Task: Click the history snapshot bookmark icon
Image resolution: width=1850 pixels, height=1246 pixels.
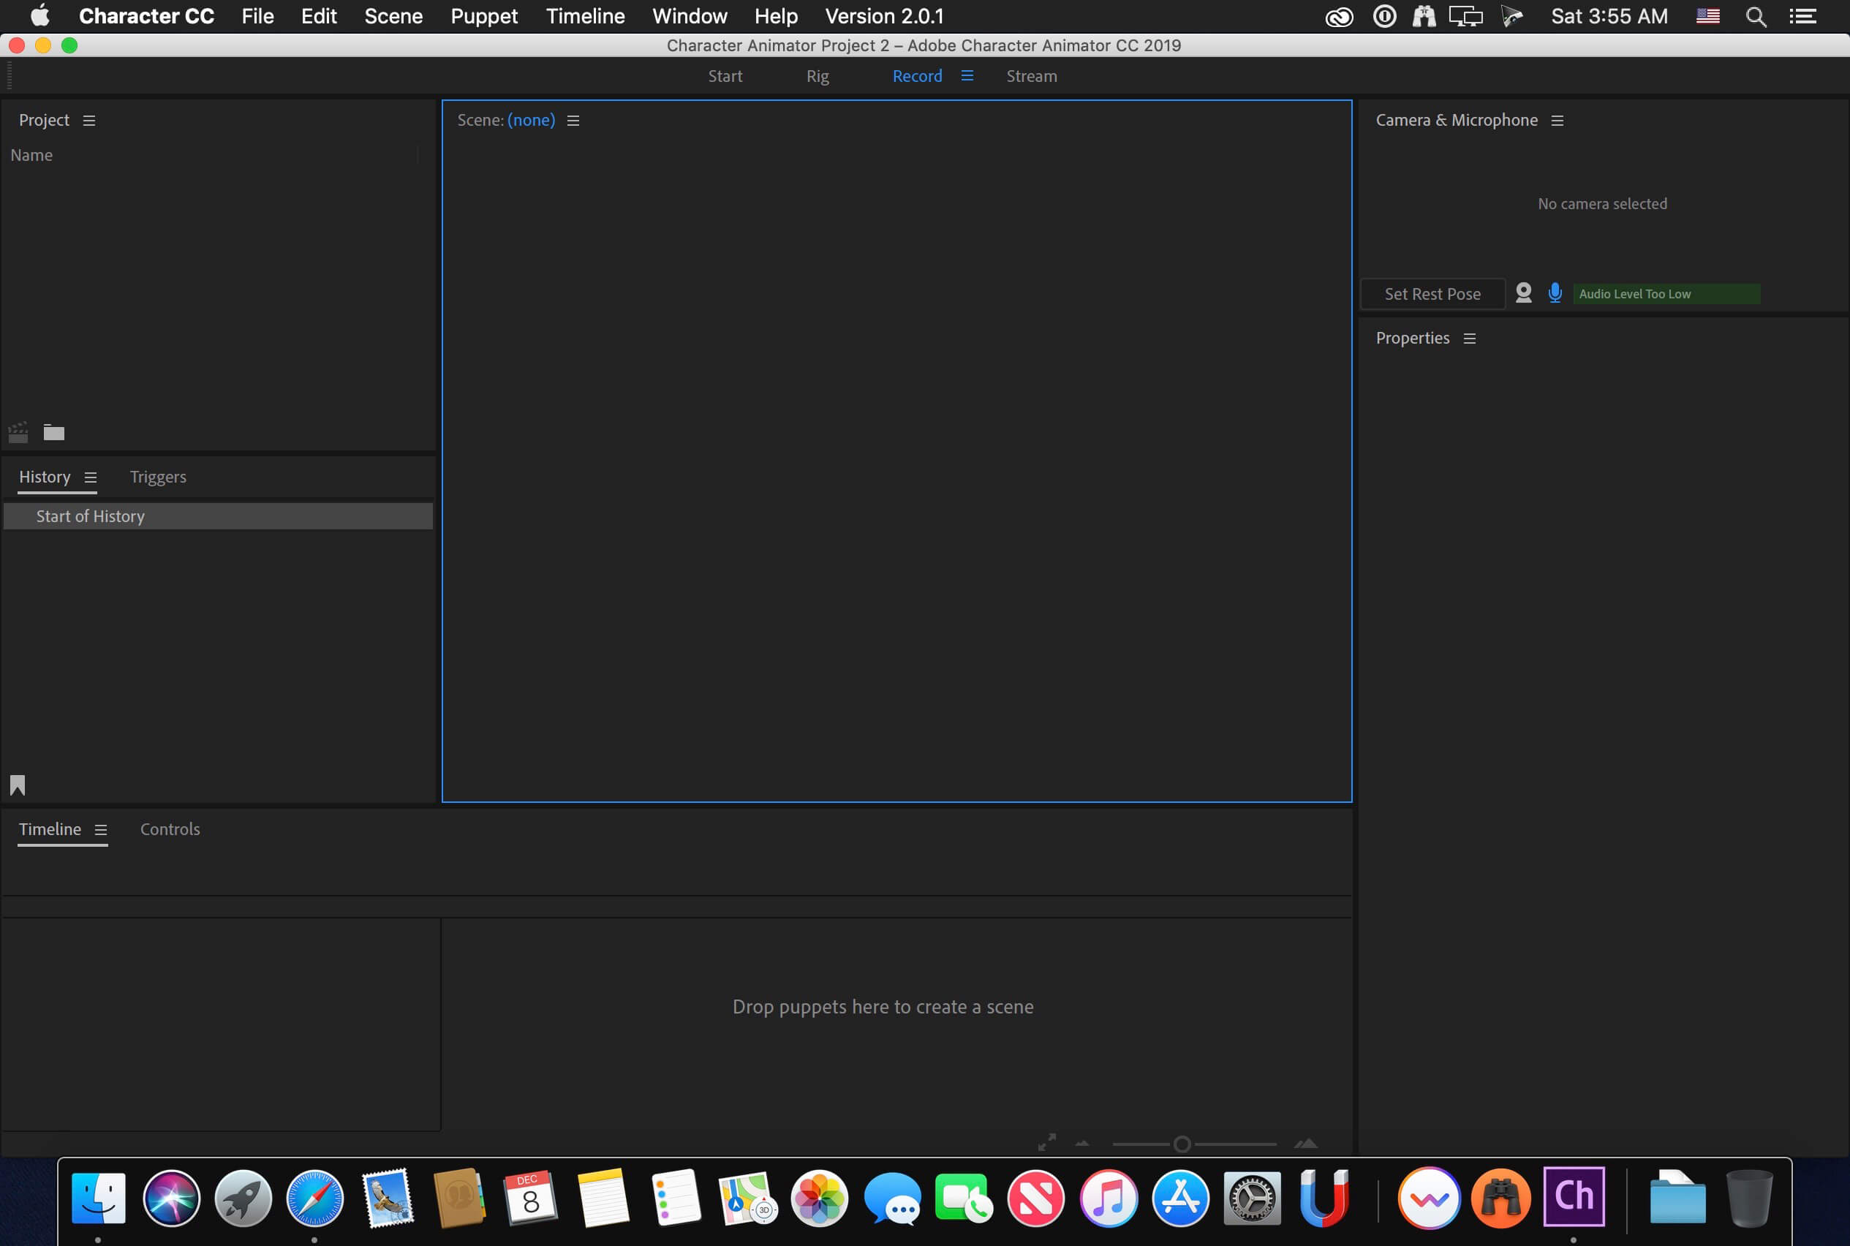Action: pos(18,785)
